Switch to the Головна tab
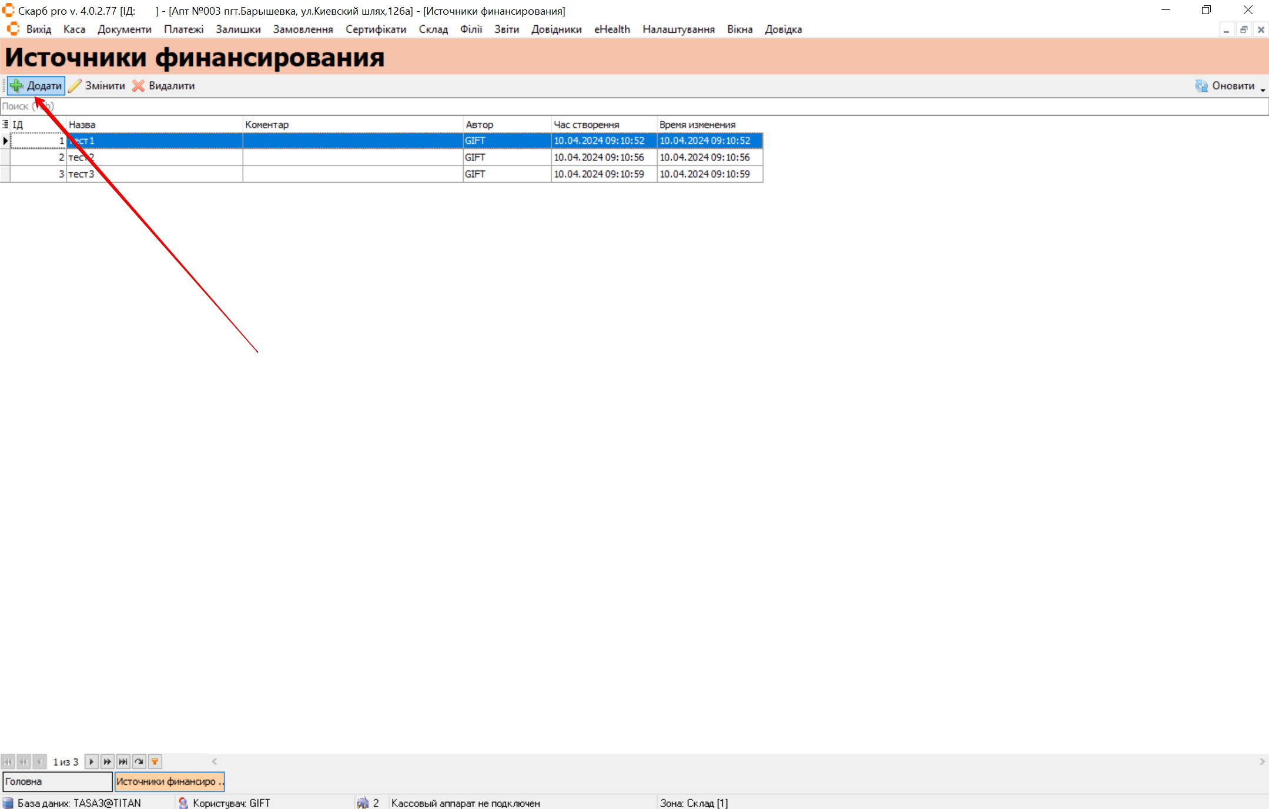Screen dimensions: 1269x809 click(x=57, y=781)
